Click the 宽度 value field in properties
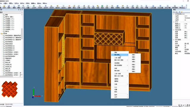 (187, 24)
